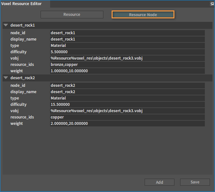Viewport: 215px width, 192px height.
Task: Click the difficulty label under desert_rock2
Action: pos(18,105)
